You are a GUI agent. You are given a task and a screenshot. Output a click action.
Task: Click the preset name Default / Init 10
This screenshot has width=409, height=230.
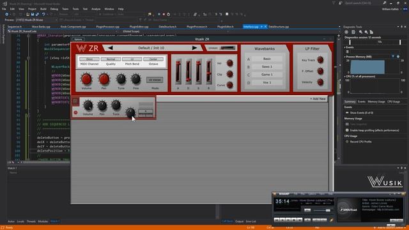point(151,48)
